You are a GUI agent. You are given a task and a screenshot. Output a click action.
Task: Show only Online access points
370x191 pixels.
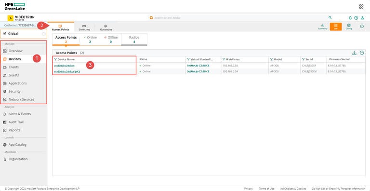[91, 39]
